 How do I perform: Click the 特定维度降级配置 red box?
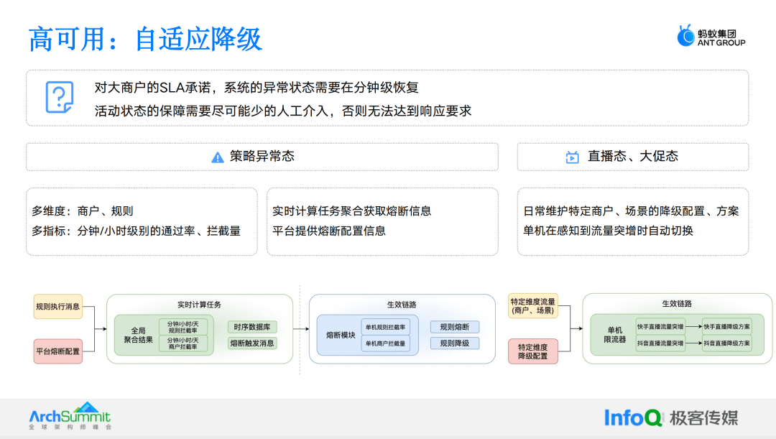[x=533, y=351]
